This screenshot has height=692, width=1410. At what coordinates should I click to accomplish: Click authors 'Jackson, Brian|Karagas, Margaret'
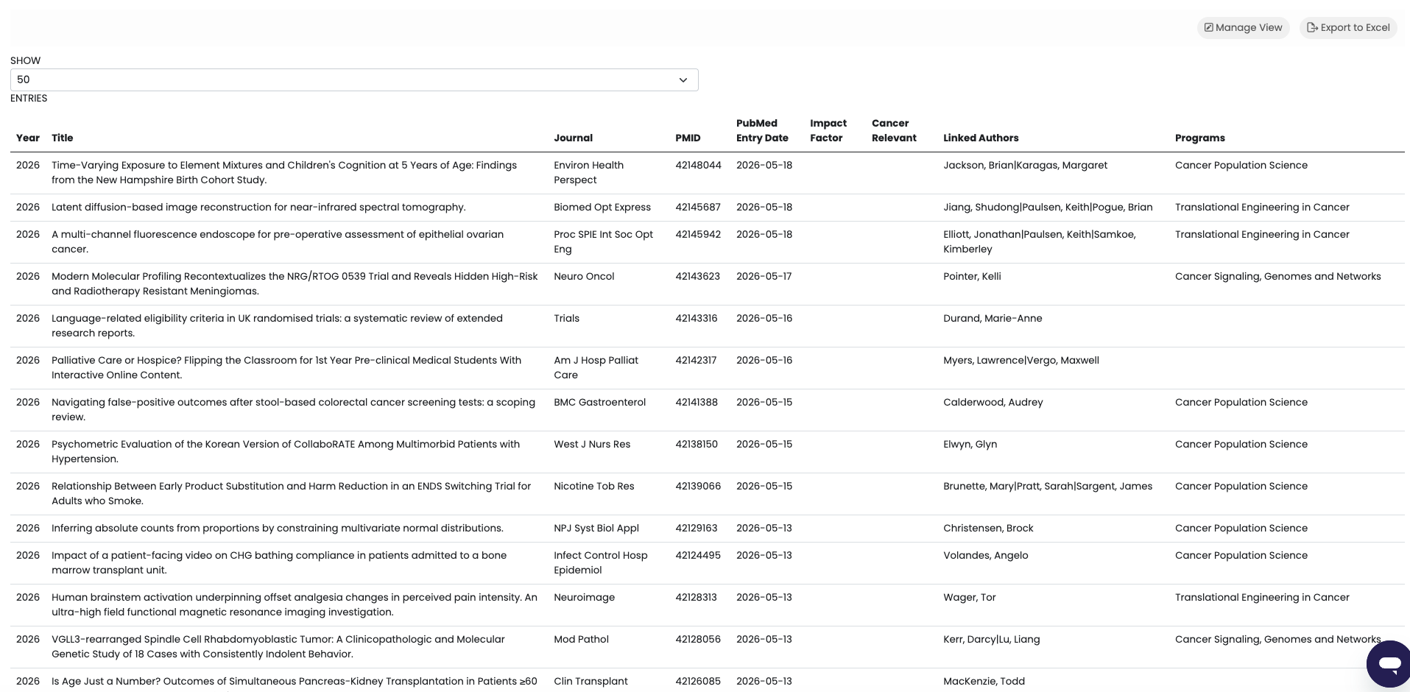[x=1025, y=165]
